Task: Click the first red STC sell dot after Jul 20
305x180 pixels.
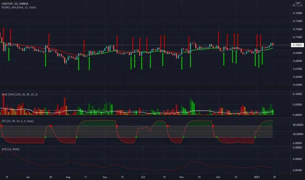Action: 51,126
